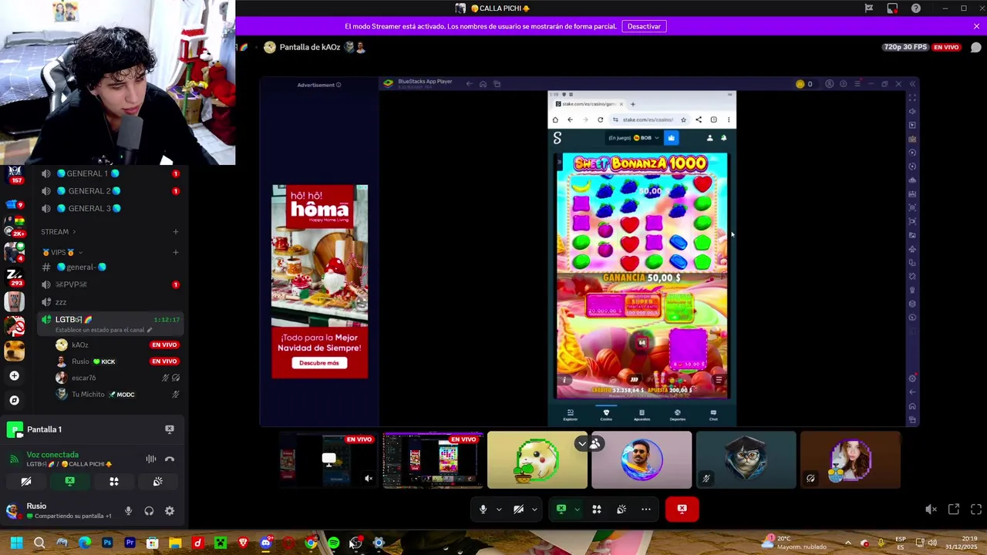Open the Discover servers compass icon
This screenshot has width=987, height=555.
(x=14, y=400)
